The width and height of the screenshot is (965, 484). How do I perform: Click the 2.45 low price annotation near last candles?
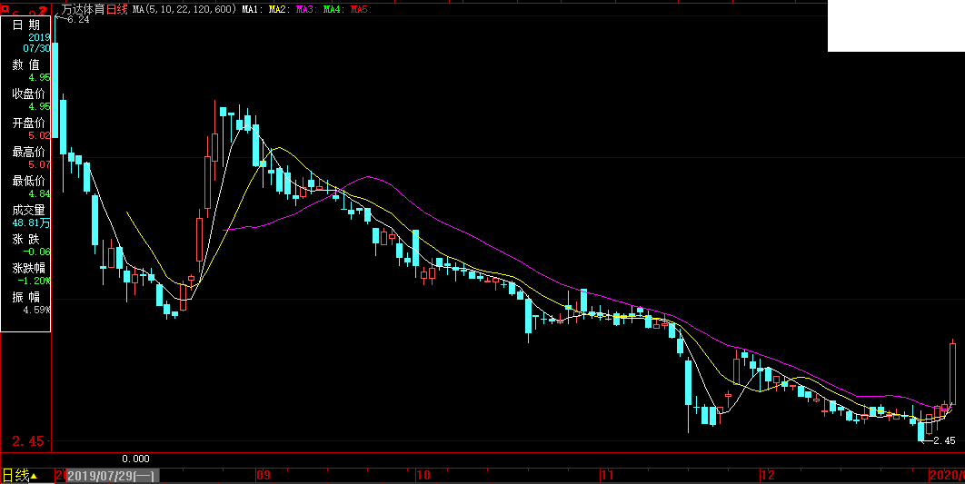944,440
